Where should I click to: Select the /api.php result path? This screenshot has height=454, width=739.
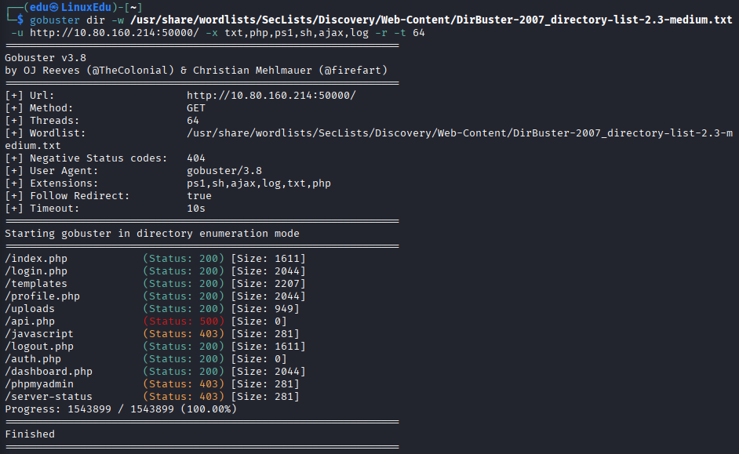click(x=30, y=321)
